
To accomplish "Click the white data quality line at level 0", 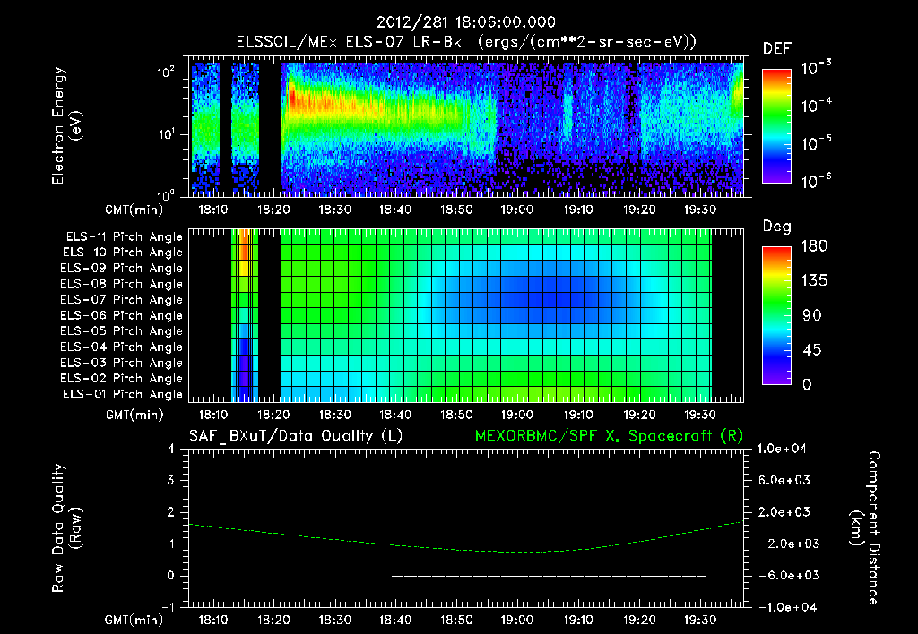I will pos(549,576).
